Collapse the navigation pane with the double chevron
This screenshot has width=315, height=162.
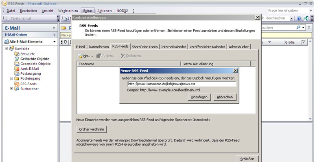pos(54,28)
